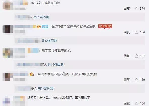Reply to the 369的秒表 comment
Viewport: 149px width, 106px height.
[x=127, y=79]
